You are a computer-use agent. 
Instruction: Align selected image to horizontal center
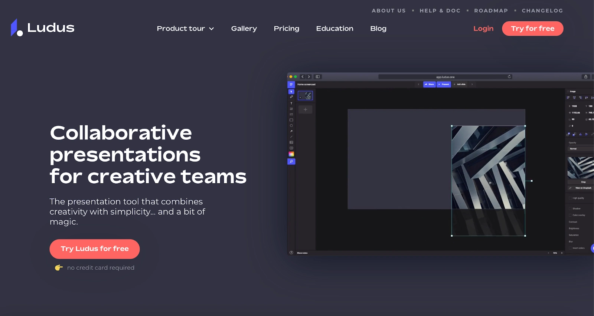click(x=574, y=98)
